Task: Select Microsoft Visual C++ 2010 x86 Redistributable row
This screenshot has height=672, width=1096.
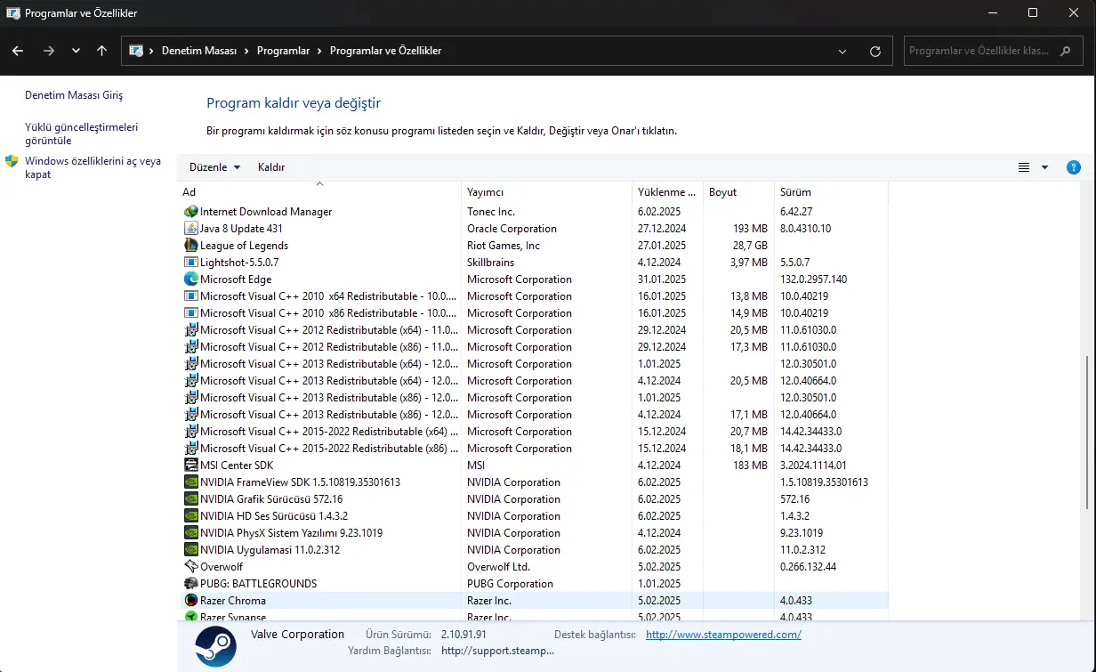Action: (x=534, y=313)
